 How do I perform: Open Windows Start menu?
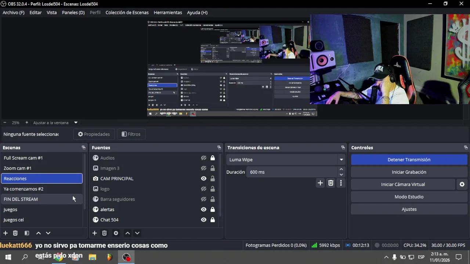[x=8, y=257]
